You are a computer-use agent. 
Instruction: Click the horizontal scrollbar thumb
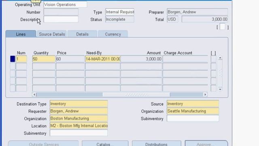(136, 94)
